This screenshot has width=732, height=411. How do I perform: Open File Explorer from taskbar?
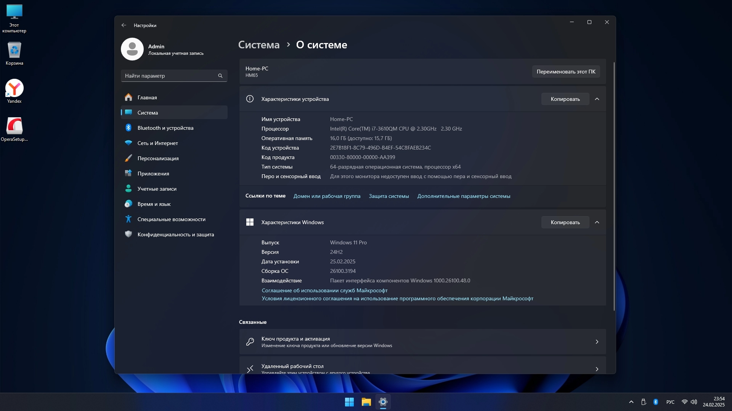tap(366, 402)
